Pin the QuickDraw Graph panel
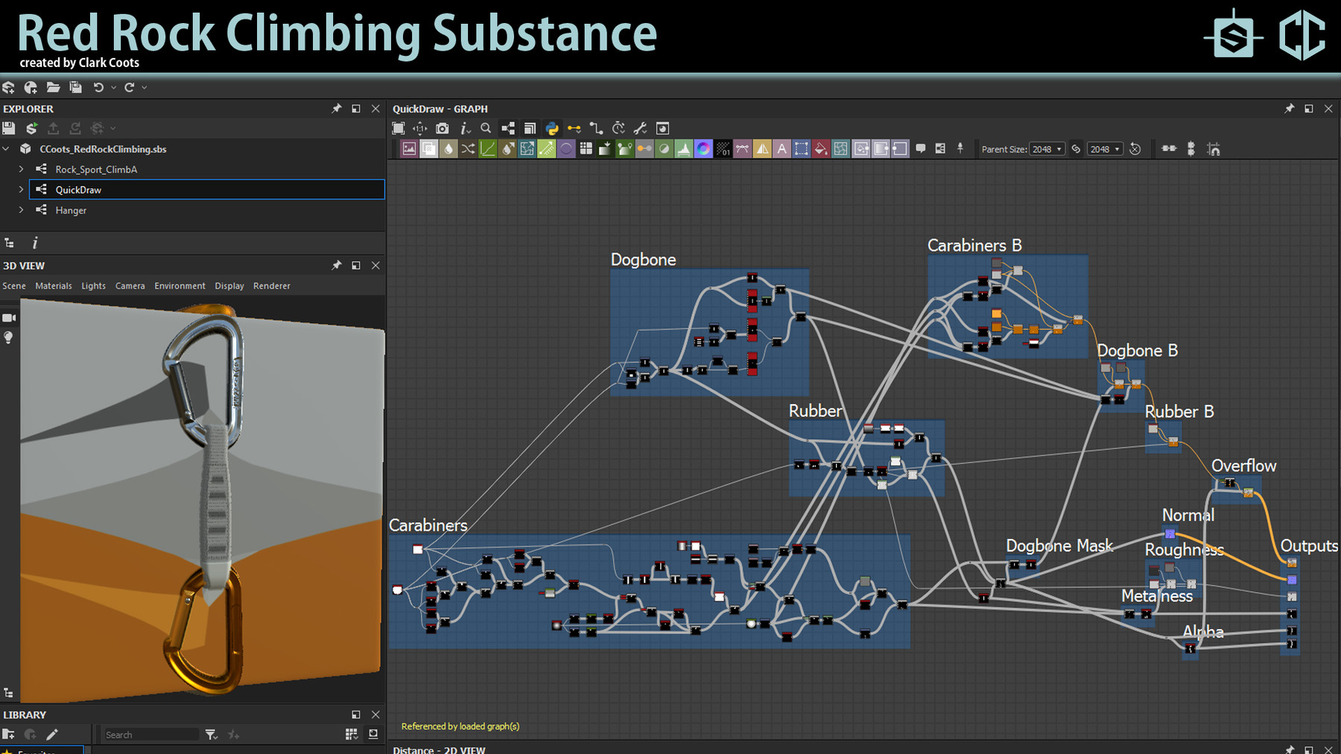1341x754 pixels. (1290, 109)
